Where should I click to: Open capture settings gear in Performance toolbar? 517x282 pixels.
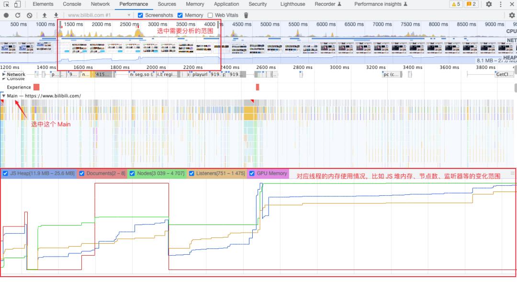(x=512, y=15)
